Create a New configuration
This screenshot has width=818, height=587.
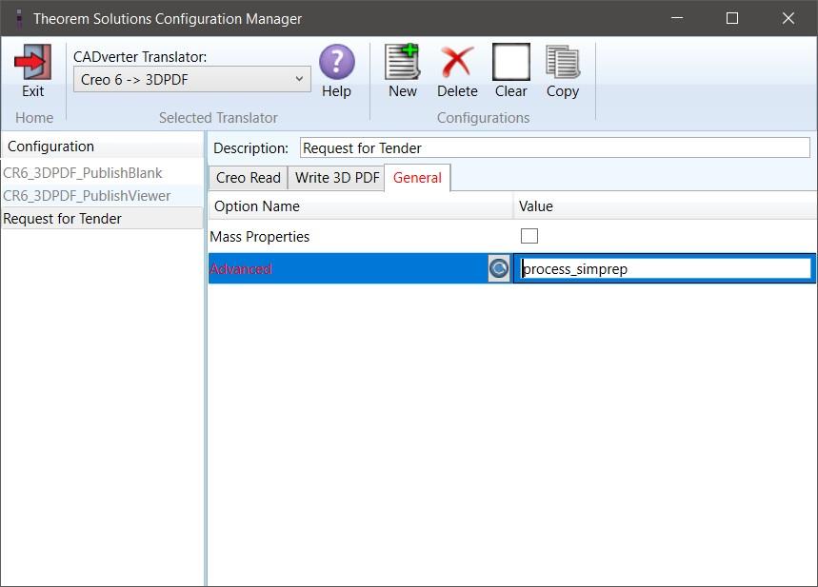point(402,62)
